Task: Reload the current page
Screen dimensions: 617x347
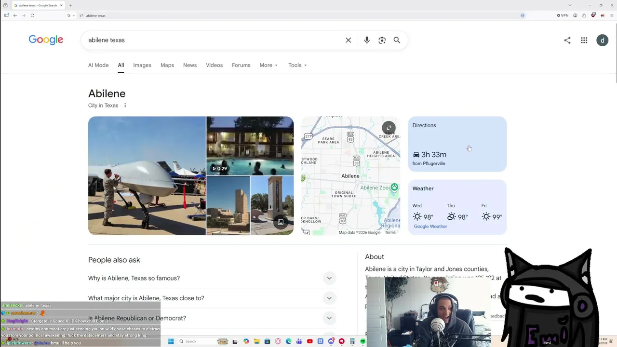Action: 32,15
